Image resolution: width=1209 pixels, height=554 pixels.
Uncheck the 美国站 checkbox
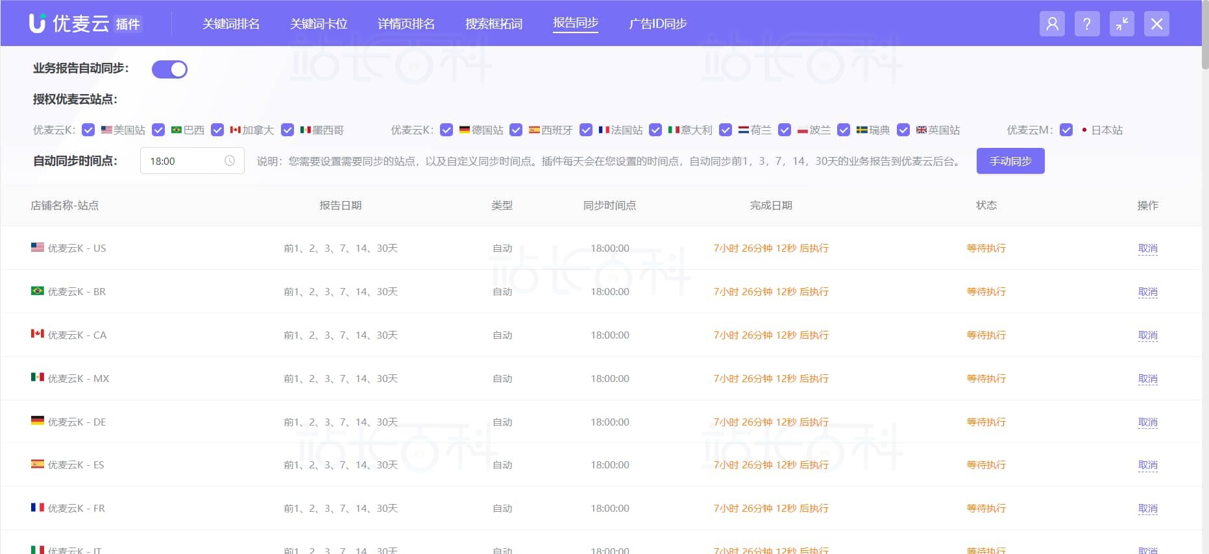89,130
